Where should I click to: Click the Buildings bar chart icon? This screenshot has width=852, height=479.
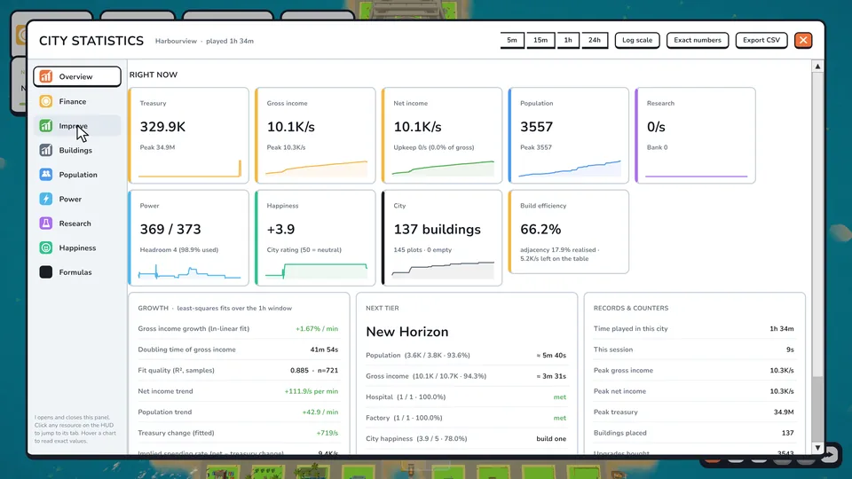45,150
